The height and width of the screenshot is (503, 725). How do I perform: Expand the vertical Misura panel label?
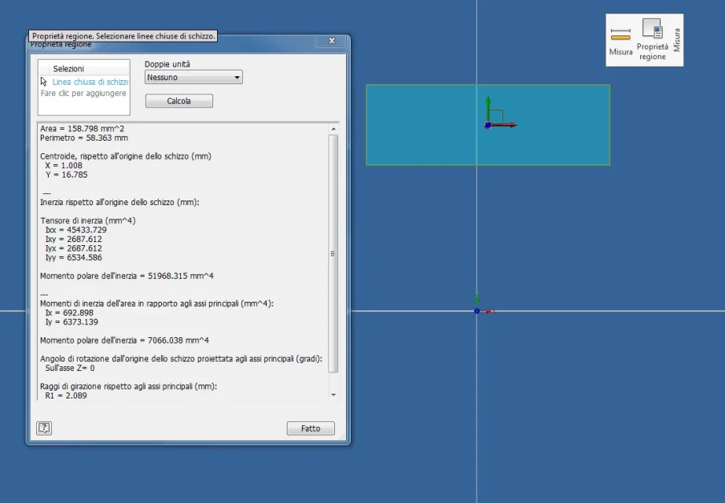click(x=677, y=40)
